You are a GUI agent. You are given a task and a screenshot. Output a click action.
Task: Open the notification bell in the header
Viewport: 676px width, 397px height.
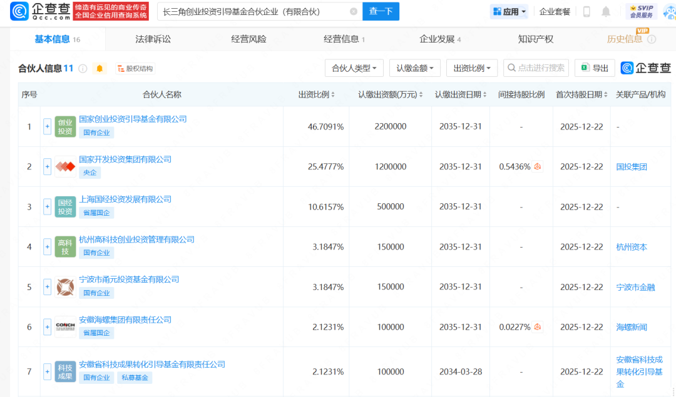point(605,11)
